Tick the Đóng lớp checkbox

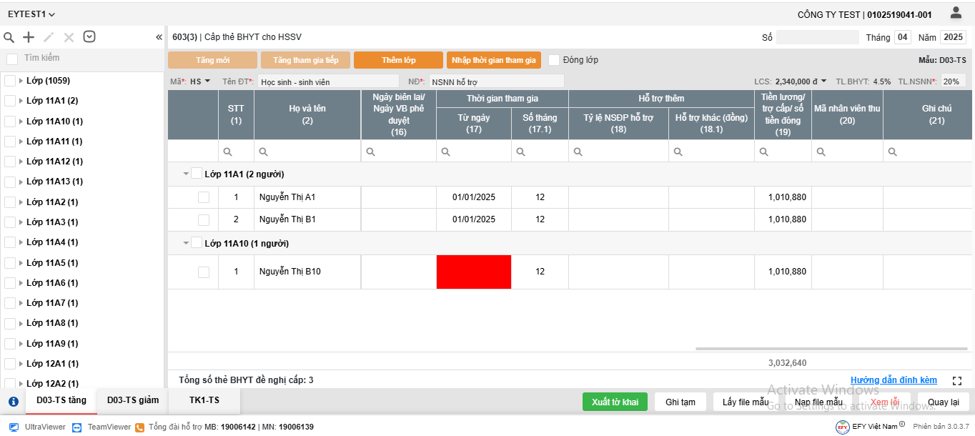coord(554,60)
